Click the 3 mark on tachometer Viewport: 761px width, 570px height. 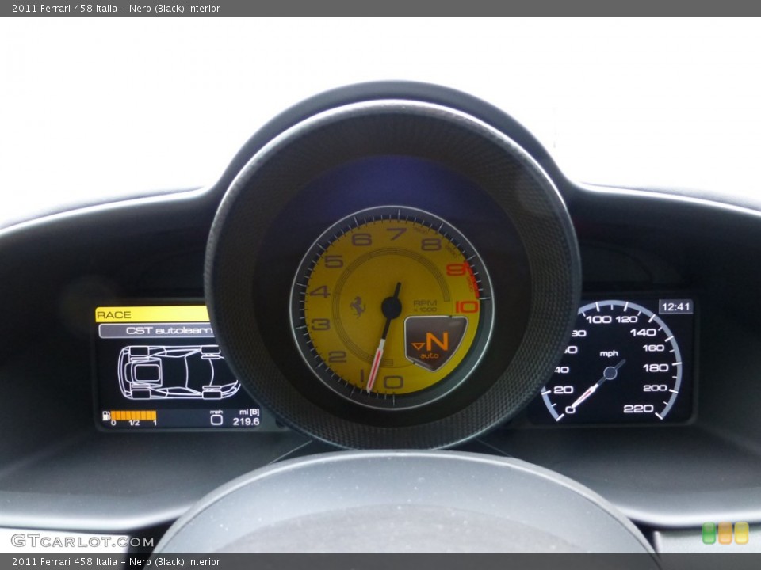pos(321,325)
